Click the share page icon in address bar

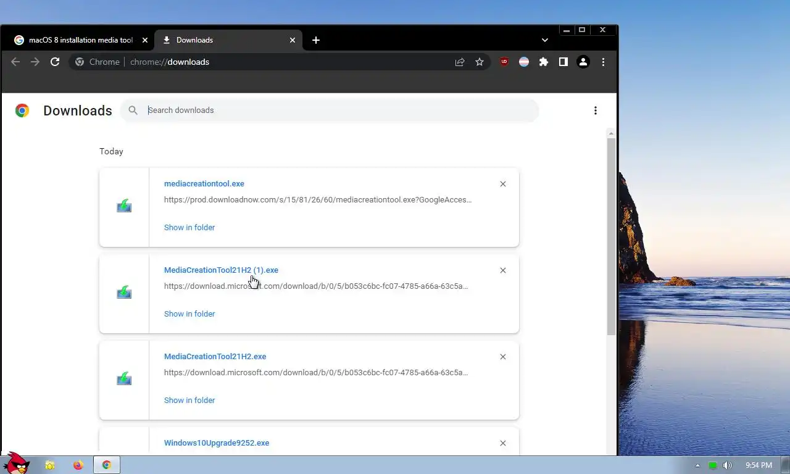(x=460, y=62)
